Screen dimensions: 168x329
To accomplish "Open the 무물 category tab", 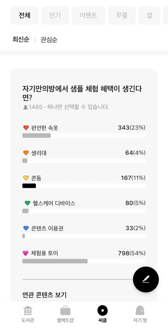I will [x=122, y=16].
